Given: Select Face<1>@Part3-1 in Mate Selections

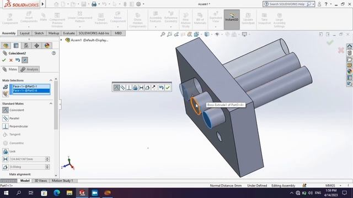Looking at the screenshot, I should 31,86.
